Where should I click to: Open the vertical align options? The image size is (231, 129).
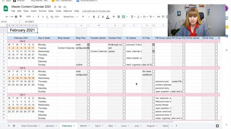point(139,17)
